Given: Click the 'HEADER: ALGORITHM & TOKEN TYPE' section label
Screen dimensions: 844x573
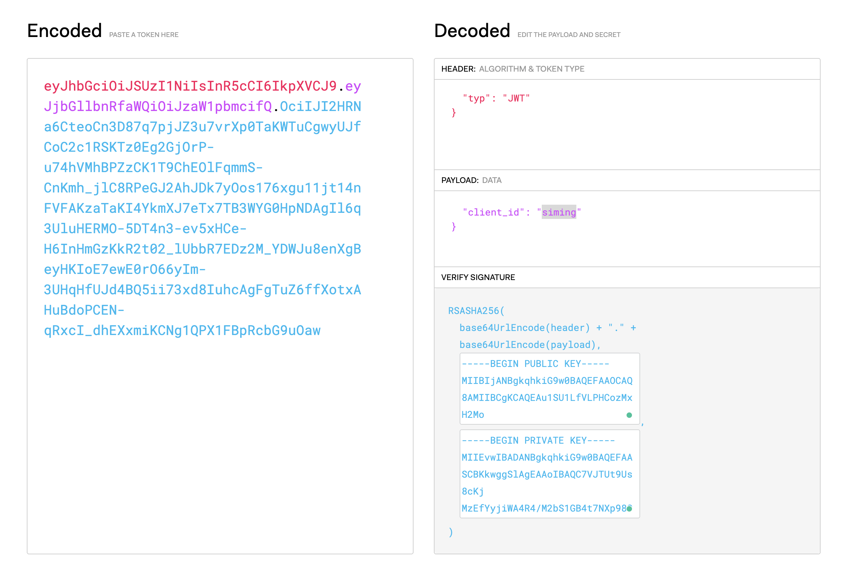Looking at the screenshot, I should [513, 69].
